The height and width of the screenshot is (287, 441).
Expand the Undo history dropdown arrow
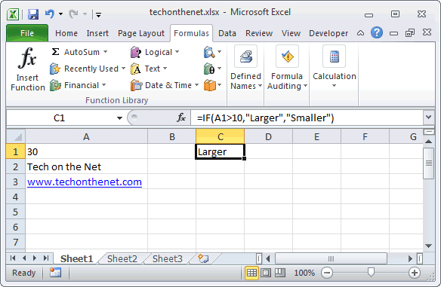coord(60,14)
